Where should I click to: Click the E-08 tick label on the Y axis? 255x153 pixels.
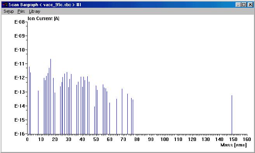point(19,22)
